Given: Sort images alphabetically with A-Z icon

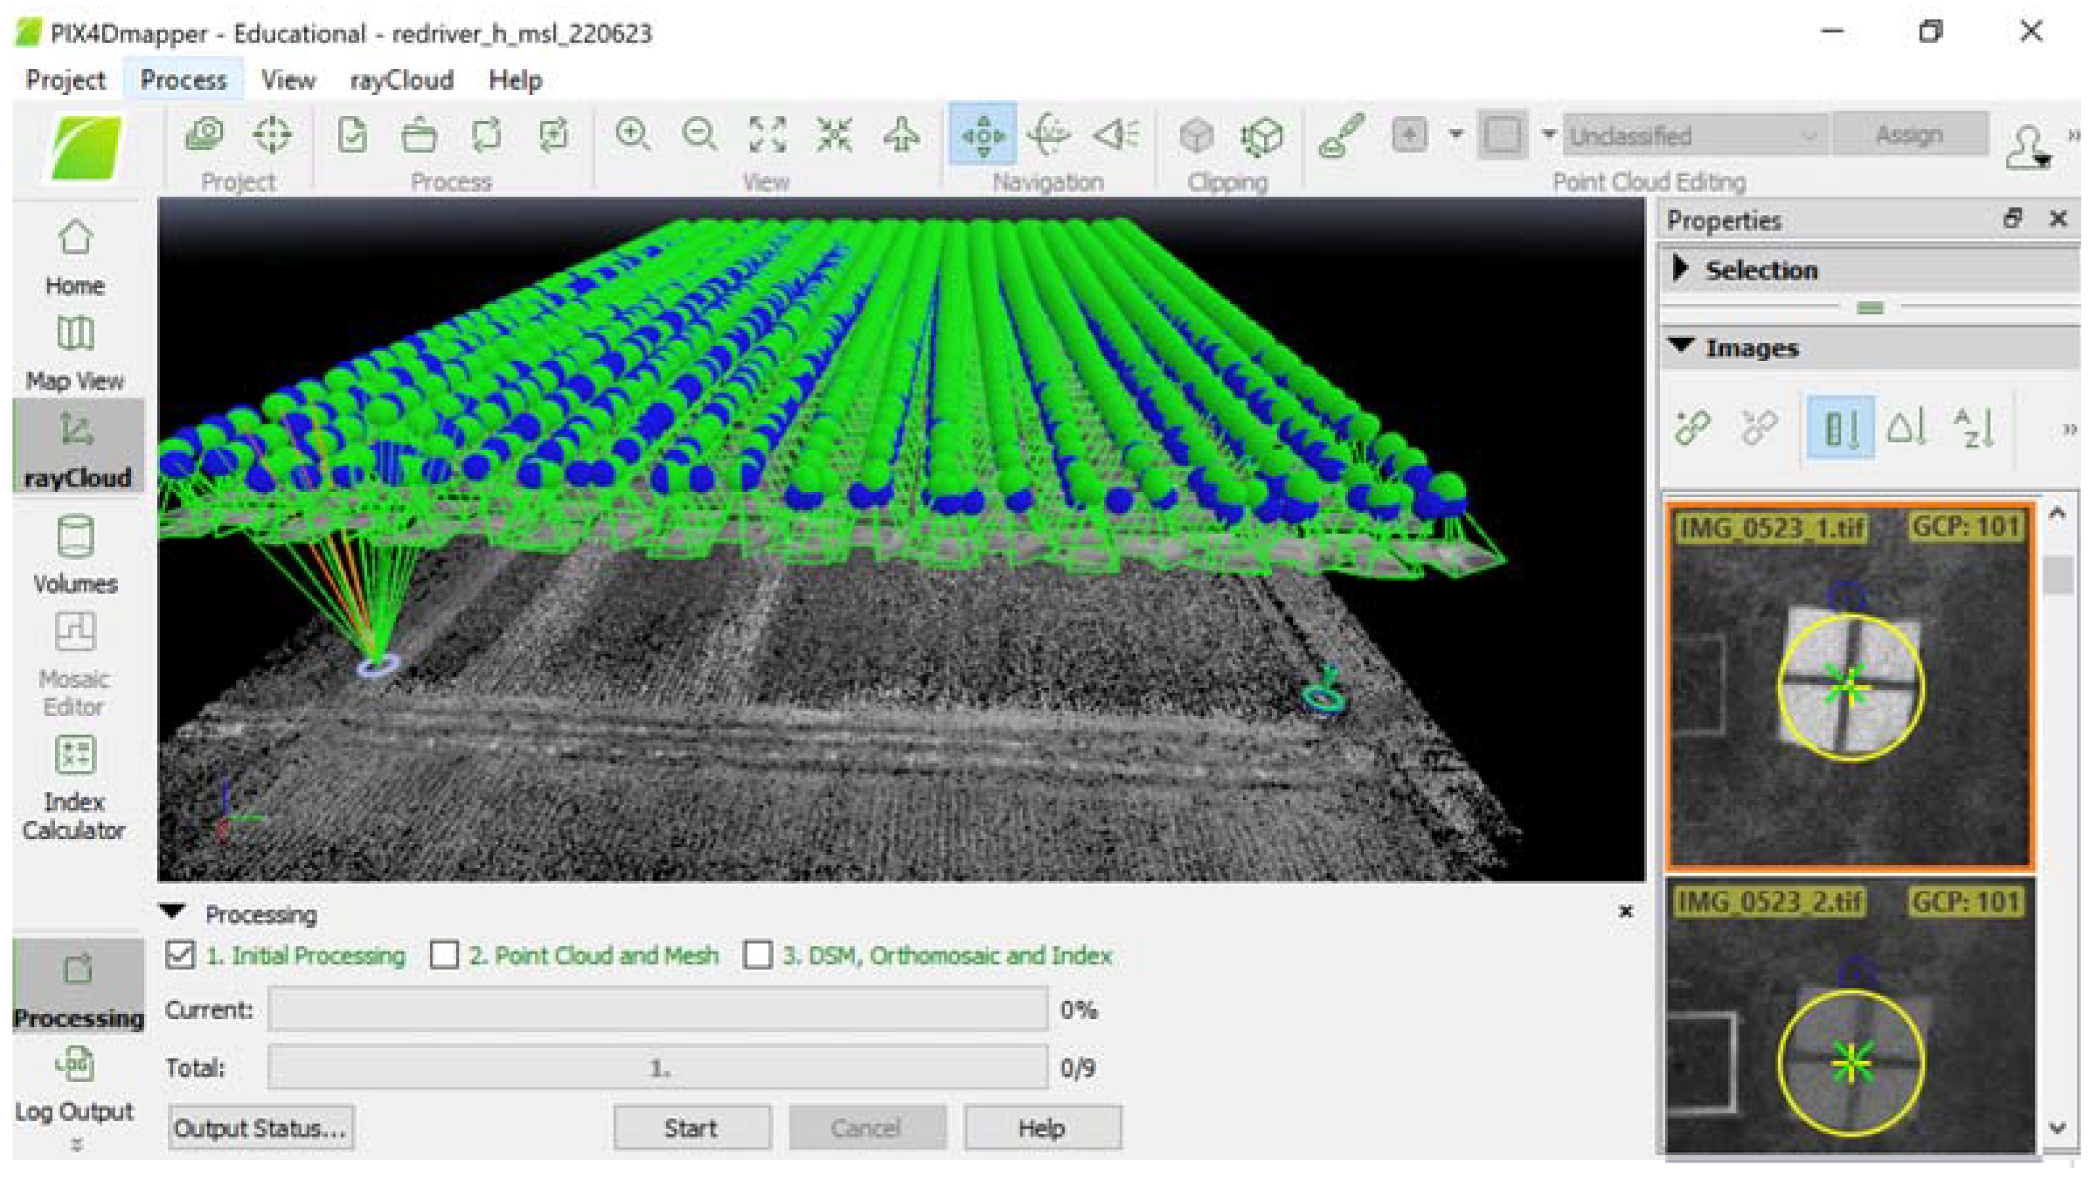Looking at the screenshot, I should (x=1974, y=428).
